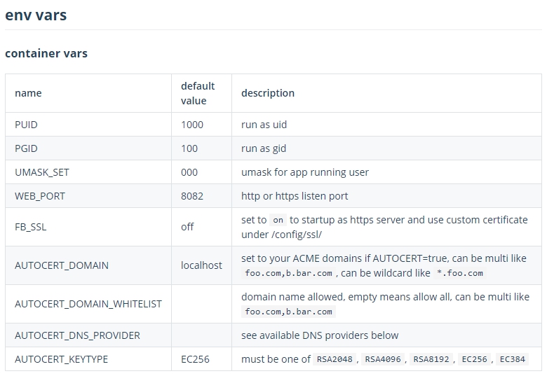Select the UMASK_SET variable name
This screenshot has width=547, height=376.
[x=42, y=172]
